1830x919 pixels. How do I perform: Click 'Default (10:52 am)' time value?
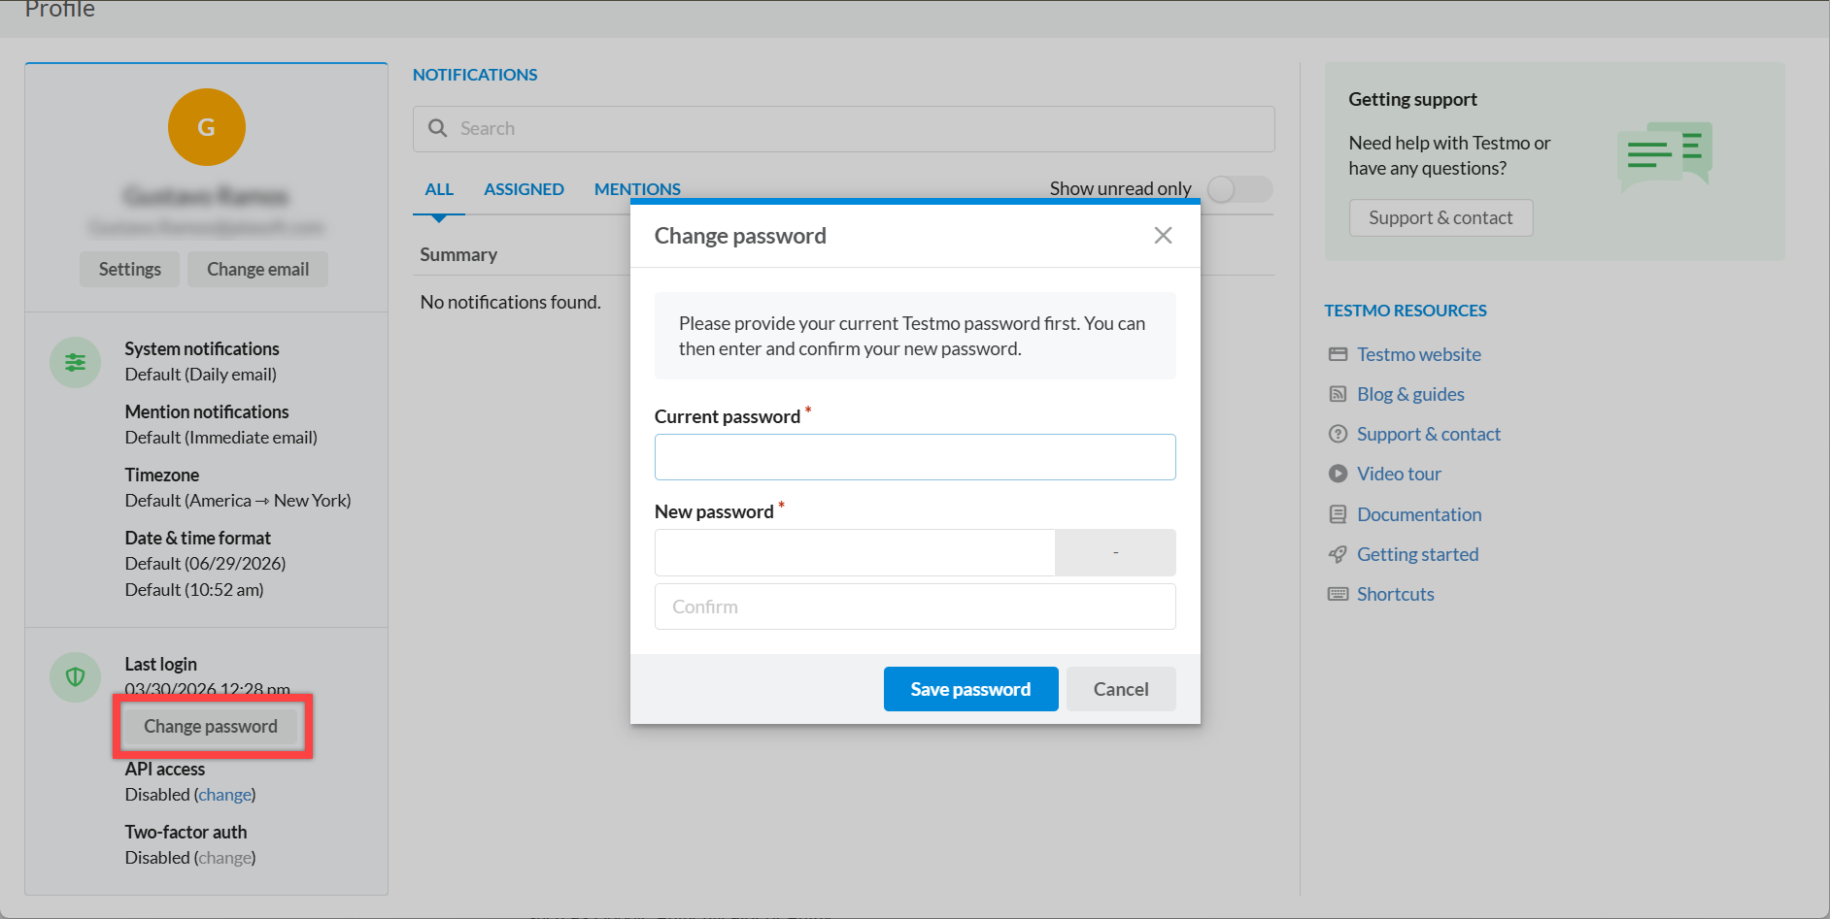point(194,590)
